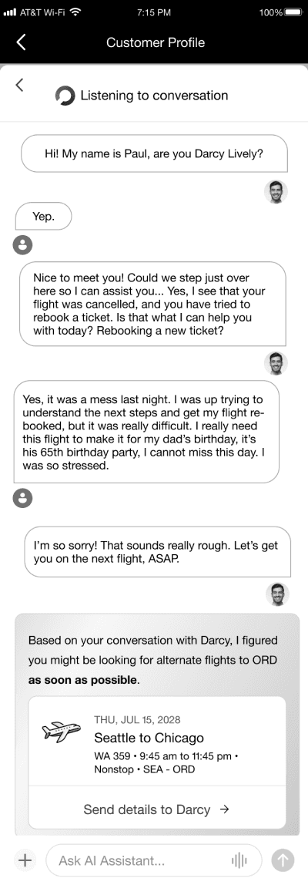This screenshot has width=308, height=885.
Task: Send message with the up arrow button
Action: tap(283, 860)
